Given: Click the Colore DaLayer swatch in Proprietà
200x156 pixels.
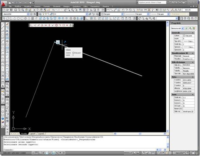Looking at the screenshot, I should (x=184, y=36).
